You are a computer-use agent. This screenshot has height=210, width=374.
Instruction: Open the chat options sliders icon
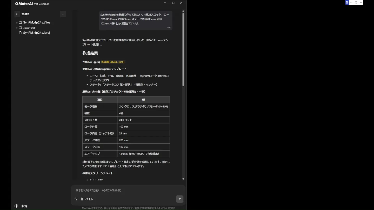[76, 199]
